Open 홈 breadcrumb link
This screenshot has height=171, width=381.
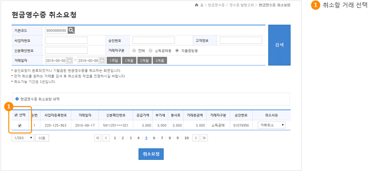(202, 5)
